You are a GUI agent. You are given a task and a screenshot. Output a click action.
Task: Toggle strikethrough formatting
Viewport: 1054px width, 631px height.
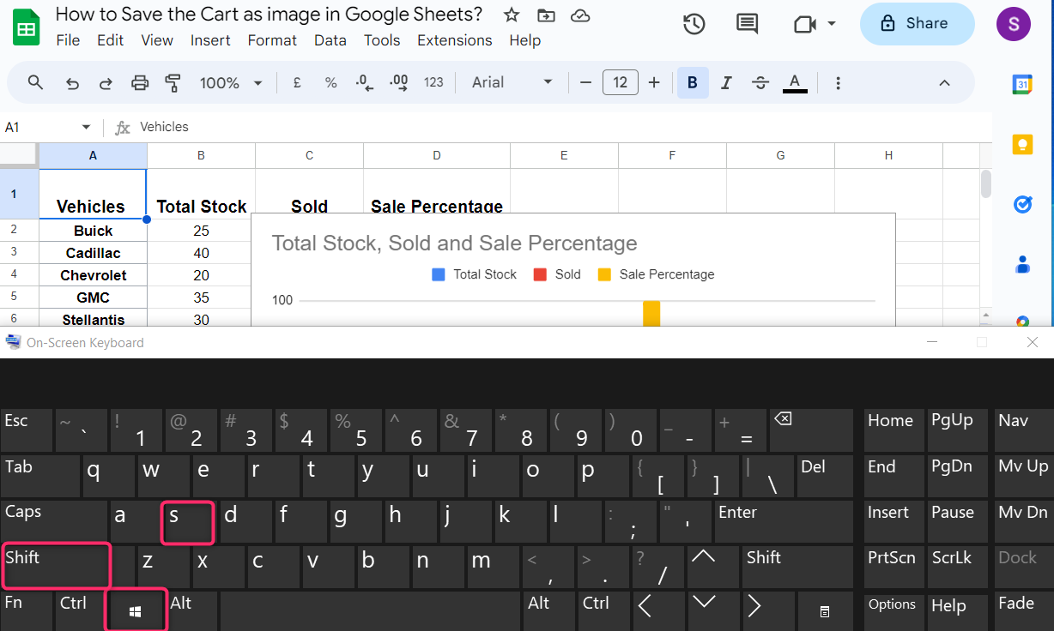pyautogui.click(x=760, y=83)
